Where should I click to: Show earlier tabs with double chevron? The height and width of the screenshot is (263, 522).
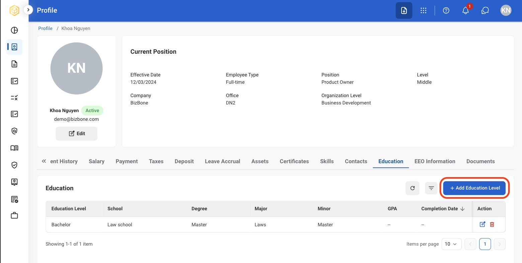tap(44, 161)
